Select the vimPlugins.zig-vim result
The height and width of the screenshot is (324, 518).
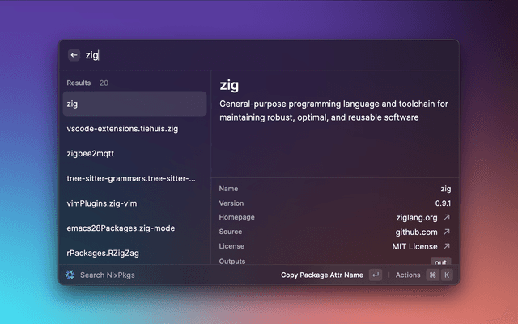click(134, 203)
